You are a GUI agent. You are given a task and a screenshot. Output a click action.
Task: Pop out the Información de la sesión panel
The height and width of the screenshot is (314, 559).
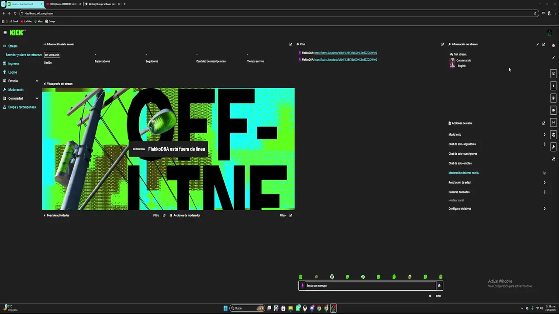291,44
